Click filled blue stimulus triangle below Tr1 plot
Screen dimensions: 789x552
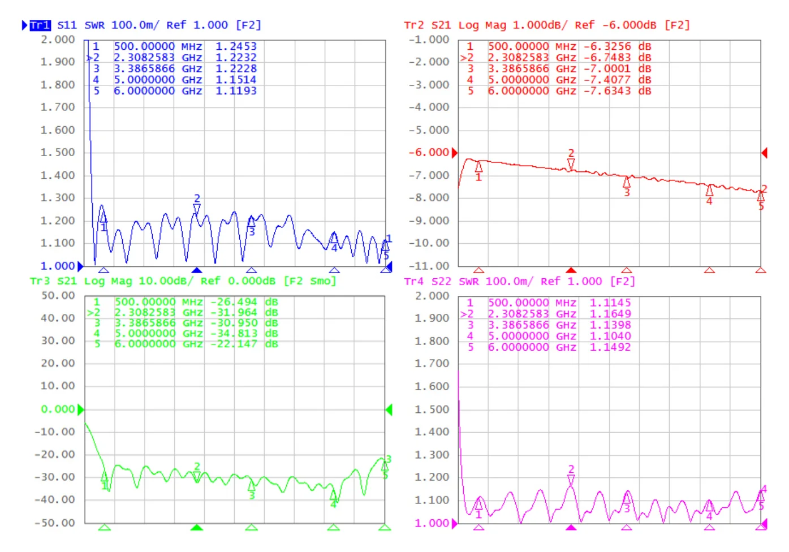(x=197, y=270)
